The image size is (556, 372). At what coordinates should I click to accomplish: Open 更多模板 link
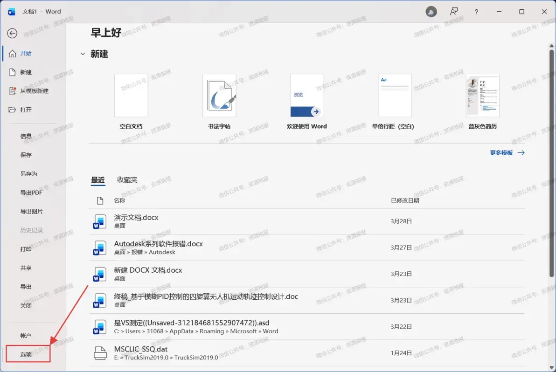[501, 153]
